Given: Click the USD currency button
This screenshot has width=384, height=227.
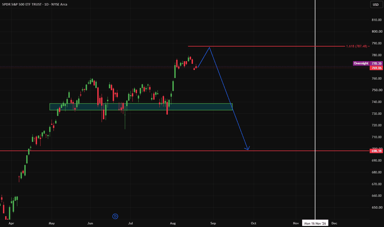Looking at the screenshot, I should 376,5.
